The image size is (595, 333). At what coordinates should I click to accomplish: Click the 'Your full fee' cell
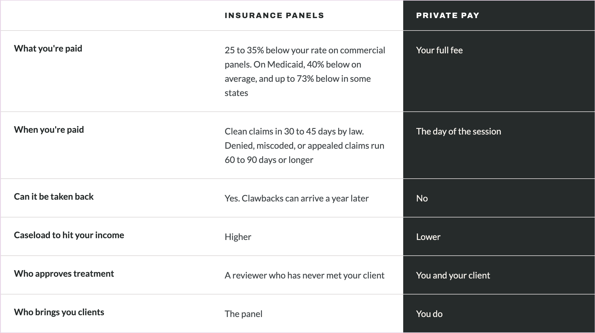pyautogui.click(x=439, y=50)
